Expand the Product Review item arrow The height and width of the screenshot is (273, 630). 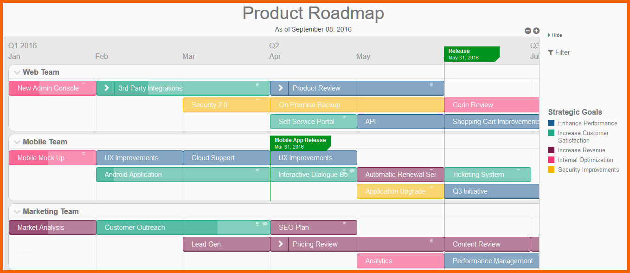[280, 88]
